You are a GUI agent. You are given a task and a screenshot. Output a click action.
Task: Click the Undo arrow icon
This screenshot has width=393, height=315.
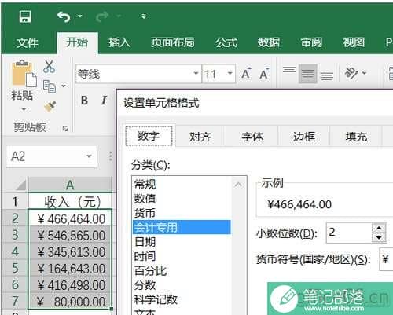(x=64, y=16)
